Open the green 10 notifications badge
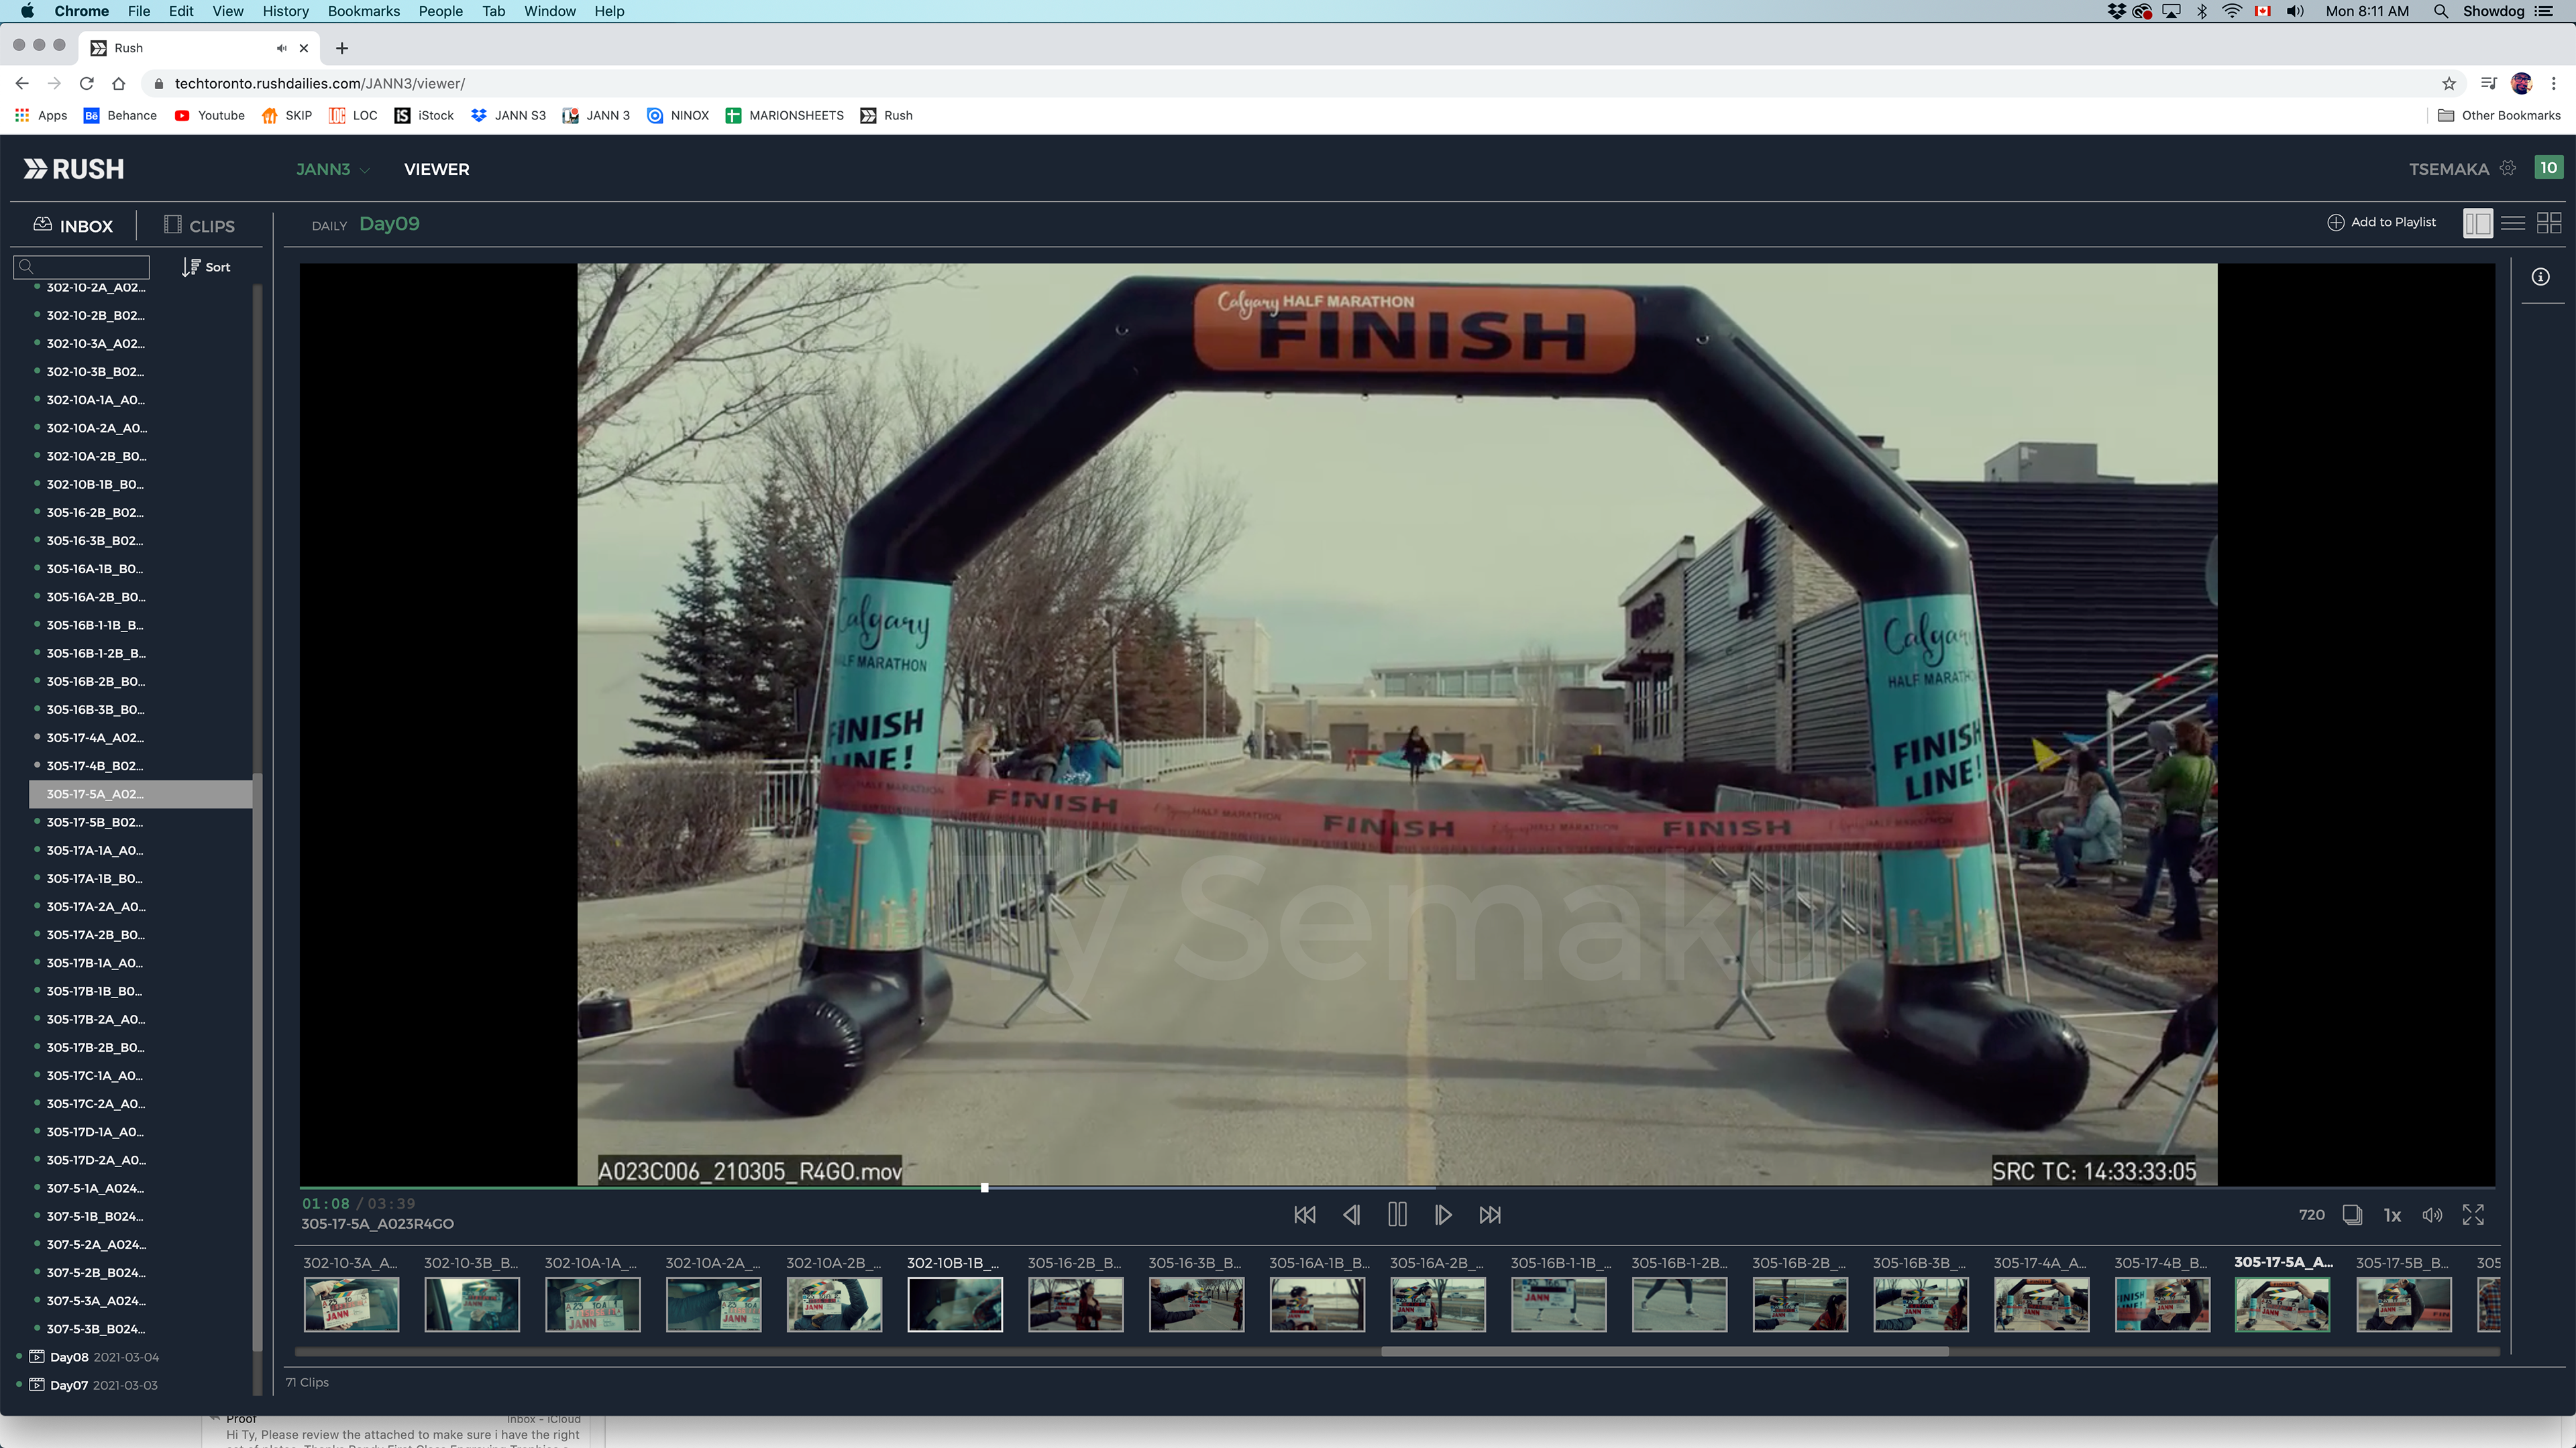This screenshot has width=2576, height=1448. [x=2548, y=168]
